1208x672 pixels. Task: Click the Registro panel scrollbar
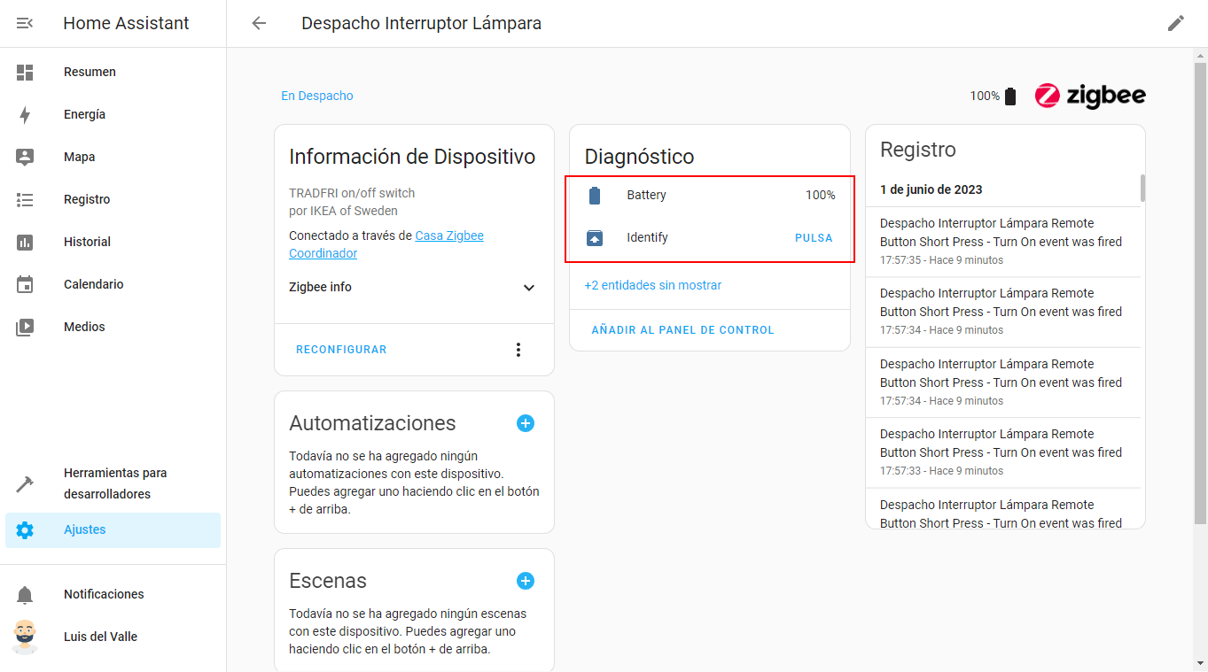point(1142,188)
